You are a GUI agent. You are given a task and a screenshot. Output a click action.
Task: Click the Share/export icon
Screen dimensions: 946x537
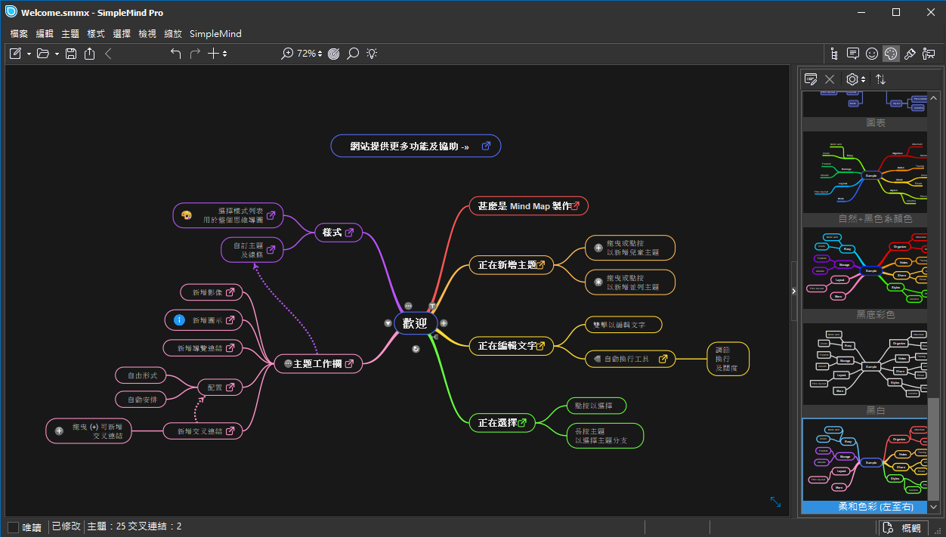(89, 54)
